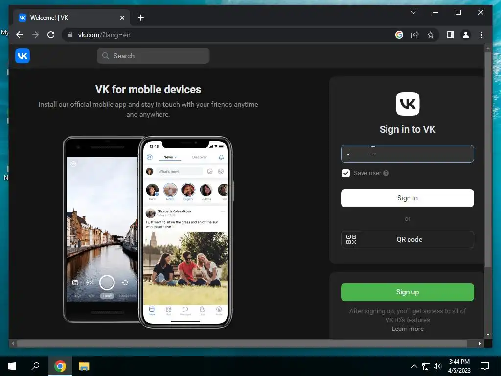Image resolution: width=501 pixels, height=376 pixels.
Task: Open the Windows notification center
Action: (485, 366)
